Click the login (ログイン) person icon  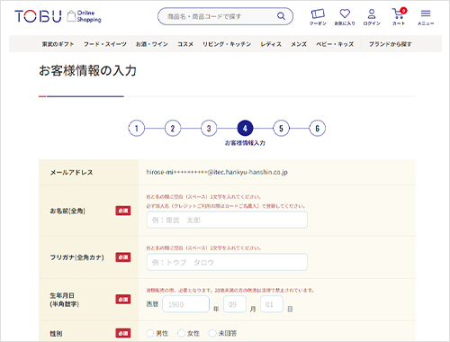coord(372,17)
